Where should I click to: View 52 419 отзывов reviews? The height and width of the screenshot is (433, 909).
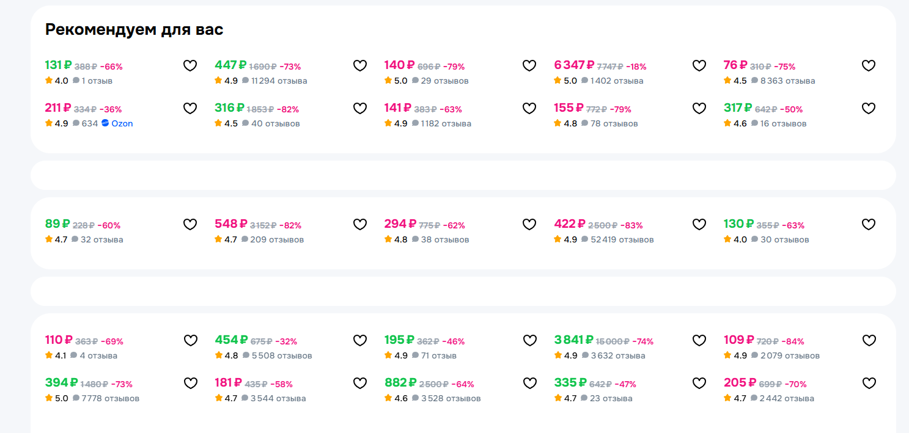click(x=617, y=239)
